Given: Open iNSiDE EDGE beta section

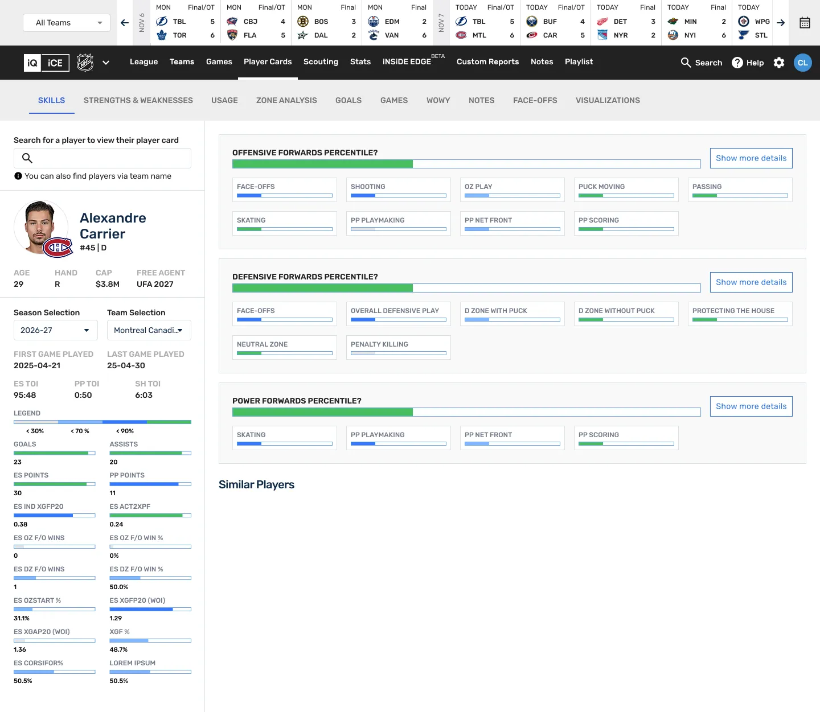Looking at the screenshot, I should 413,60.
